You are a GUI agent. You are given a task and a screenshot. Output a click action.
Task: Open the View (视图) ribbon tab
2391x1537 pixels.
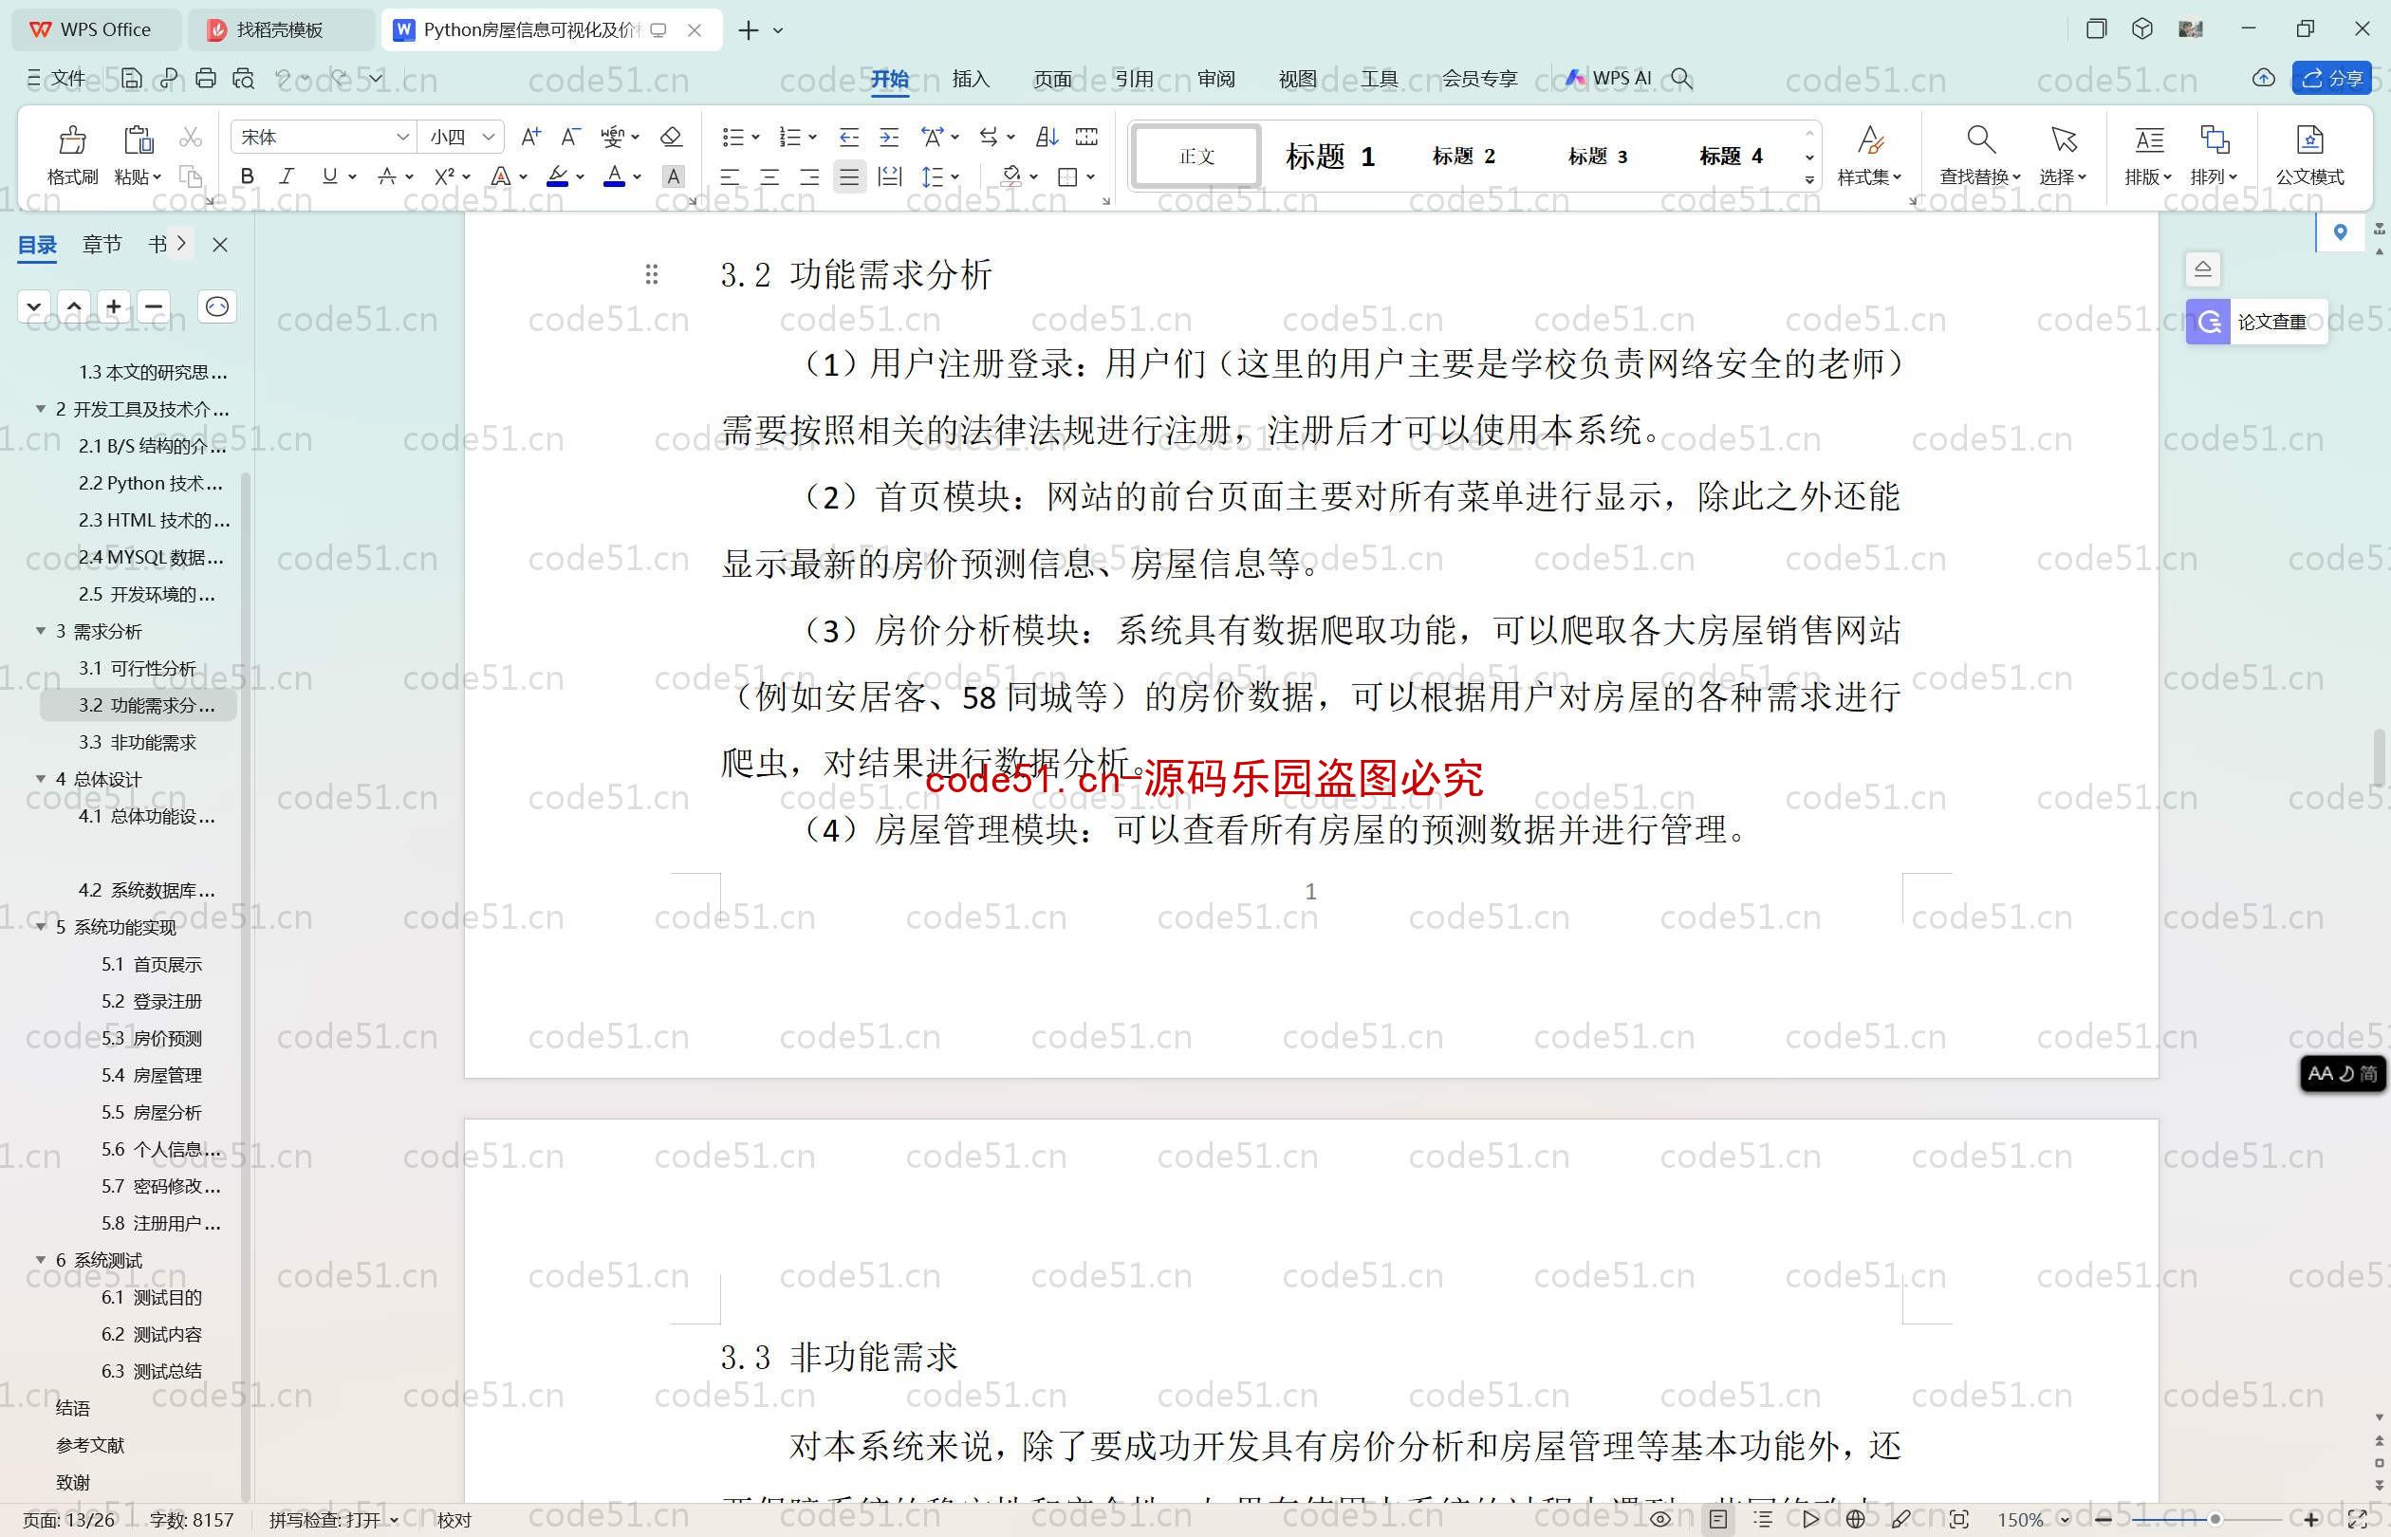click(x=1297, y=79)
